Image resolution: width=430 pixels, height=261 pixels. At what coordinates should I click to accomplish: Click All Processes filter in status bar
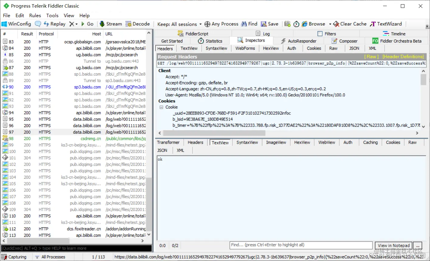click(x=50, y=257)
